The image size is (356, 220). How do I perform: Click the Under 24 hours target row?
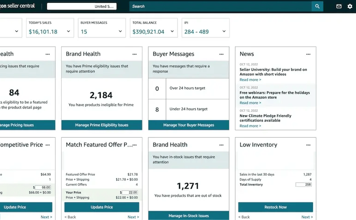189,110
